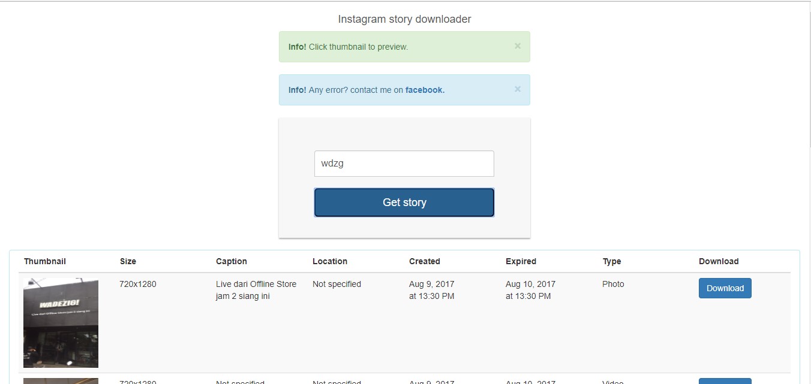Click the Location column header
The image size is (811, 384).
pyautogui.click(x=330, y=261)
